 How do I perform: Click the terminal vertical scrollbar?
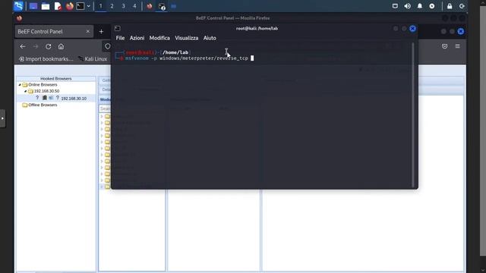point(413,115)
